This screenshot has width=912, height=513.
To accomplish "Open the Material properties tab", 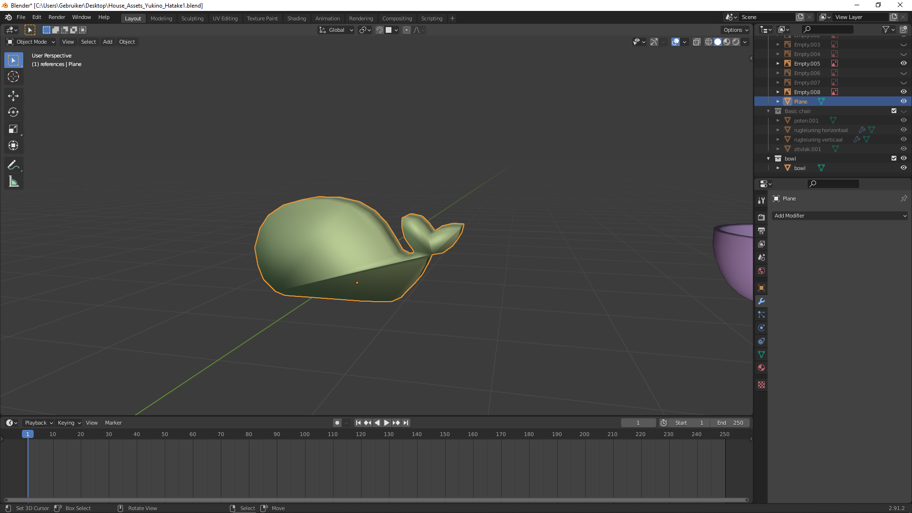I will click(x=761, y=368).
